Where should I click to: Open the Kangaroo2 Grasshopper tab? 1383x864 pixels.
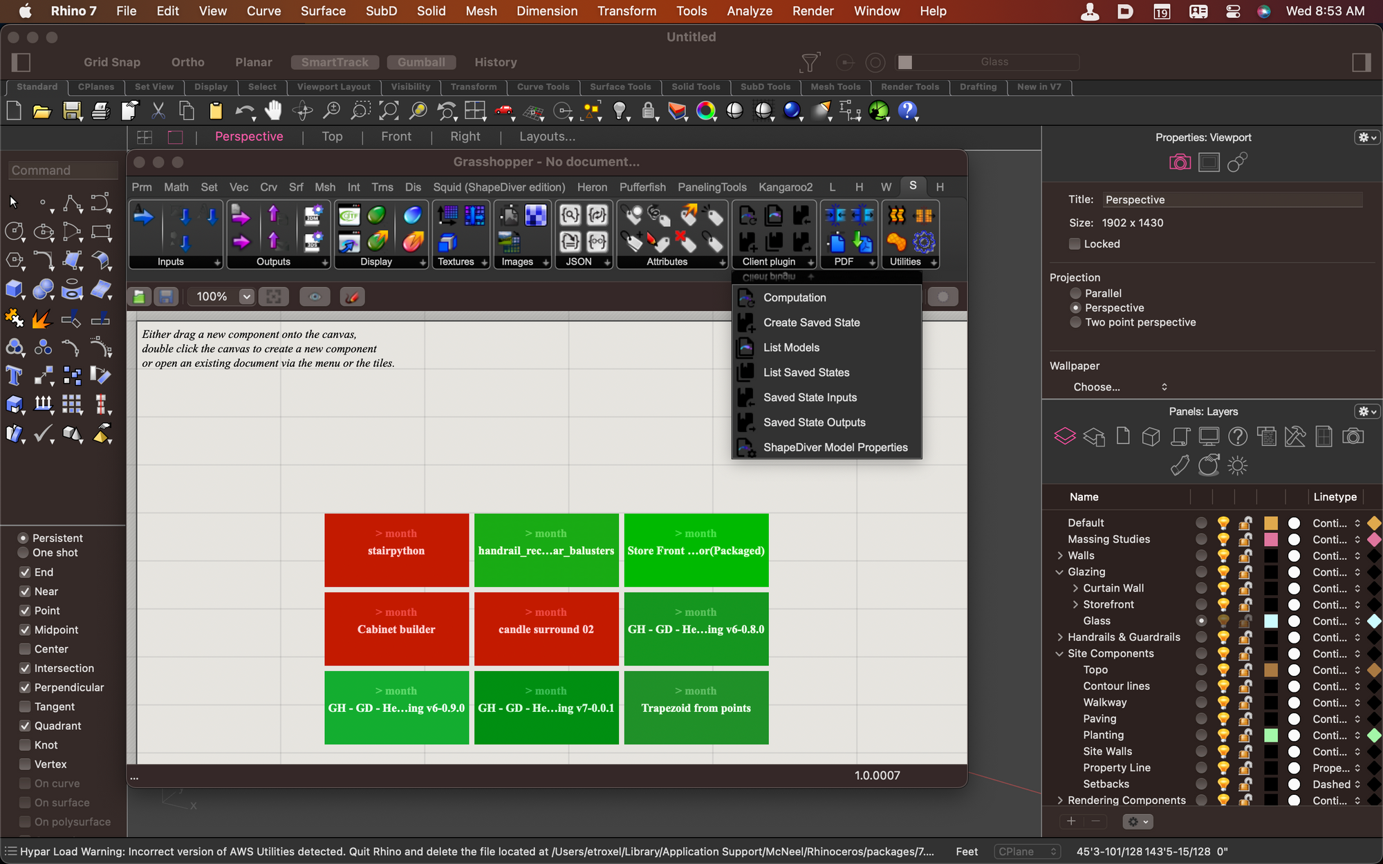click(x=785, y=187)
